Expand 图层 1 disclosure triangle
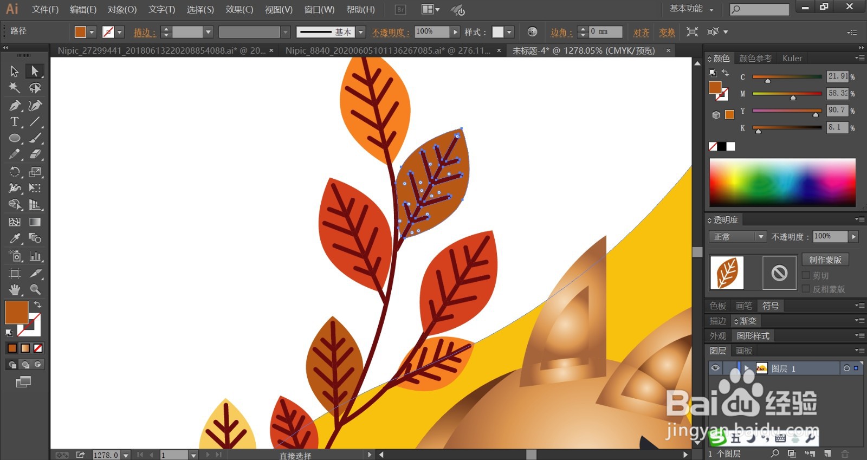 pos(747,368)
